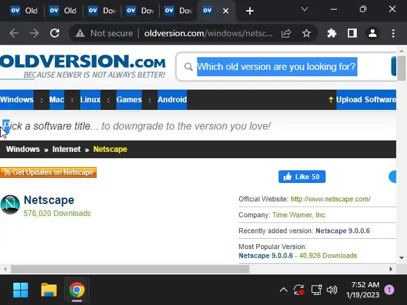Open a new tab with the plus button
This screenshot has height=305, width=407.
tap(250, 11)
